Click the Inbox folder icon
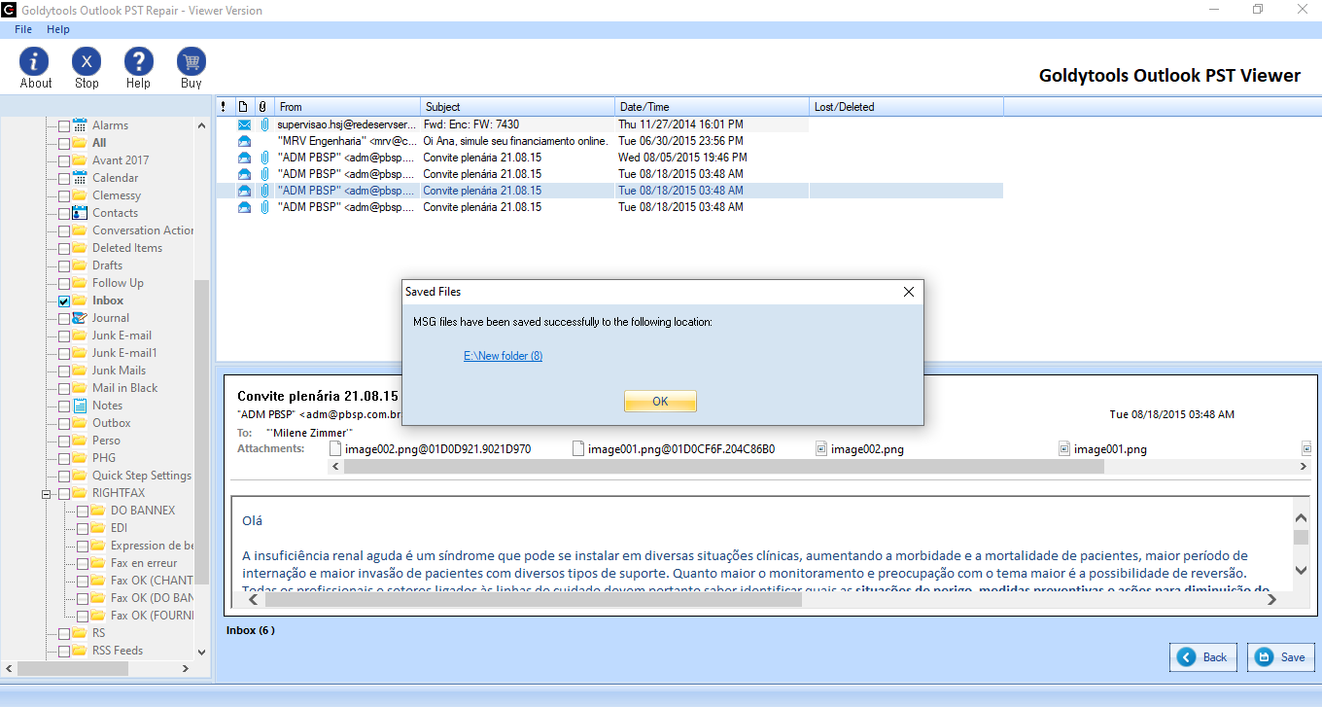 (80, 300)
